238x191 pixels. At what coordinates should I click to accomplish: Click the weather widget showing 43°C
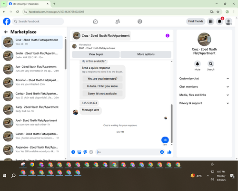[197, 176]
